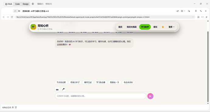Image resolution: width=210 pixels, height=112 pixels.
Task: Go to 首页 in navigation
Action: (x=120, y=27)
